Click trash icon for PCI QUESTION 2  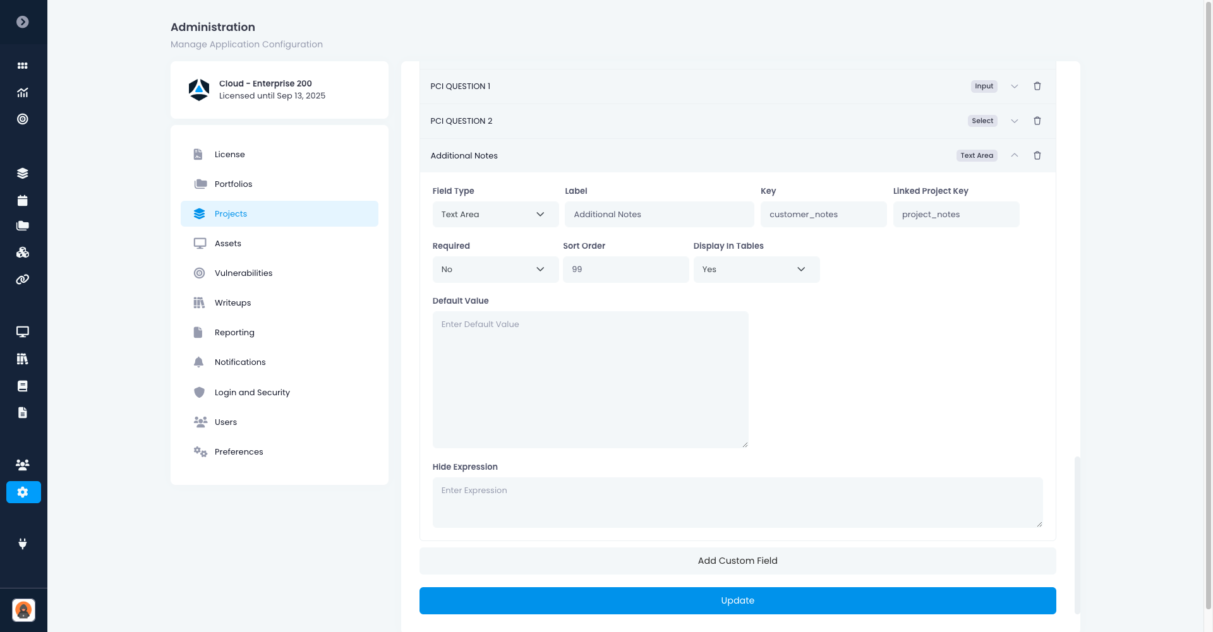1037,121
